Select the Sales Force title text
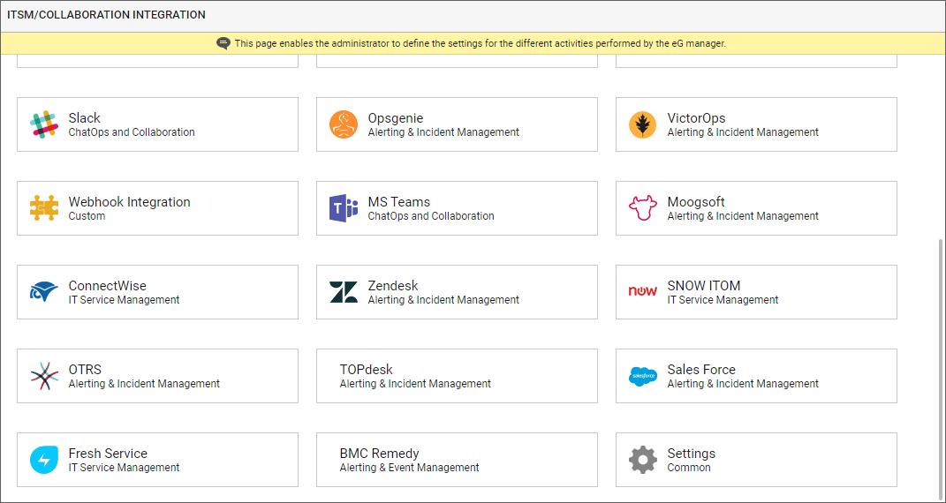 701,369
